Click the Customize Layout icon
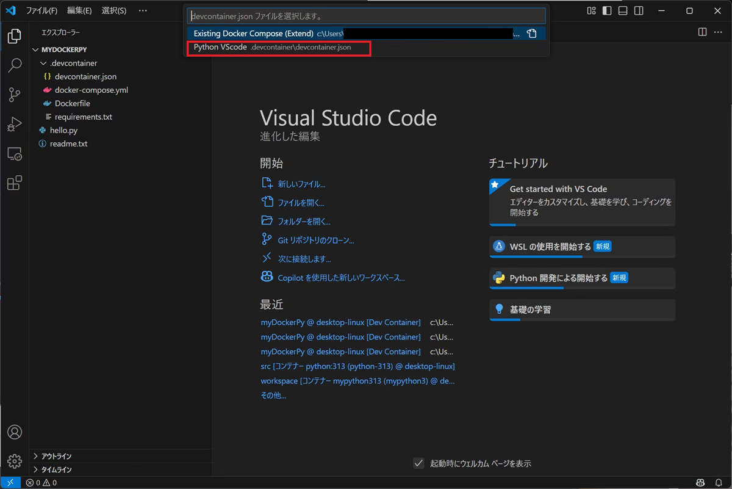The width and height of the screenshot is (732, 489). (591, 10)
